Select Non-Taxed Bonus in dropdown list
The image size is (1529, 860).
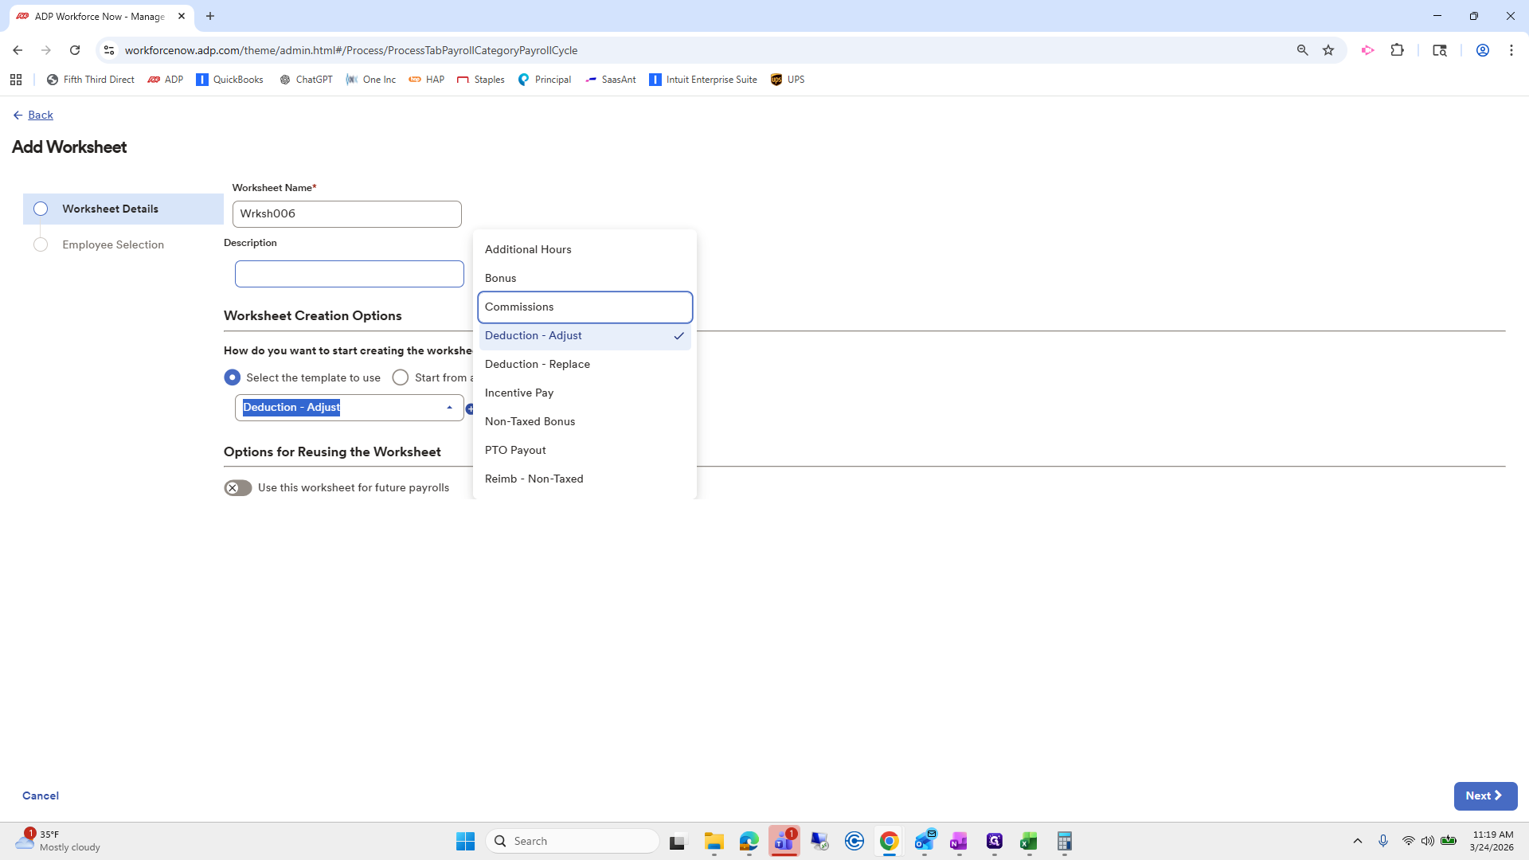coord(530,422)
